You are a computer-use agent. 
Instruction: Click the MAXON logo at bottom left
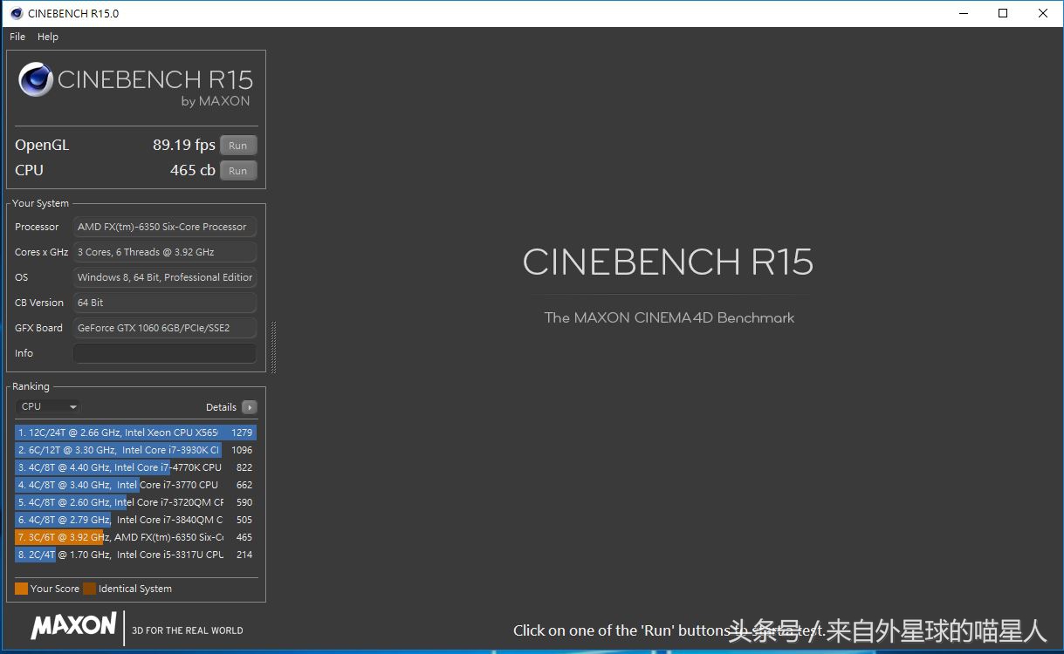[74, 625]
